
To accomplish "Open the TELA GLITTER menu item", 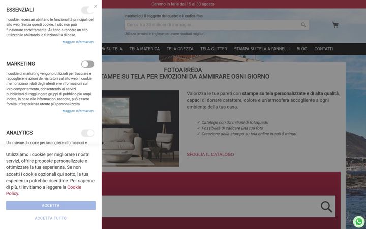I will [213, 49].
